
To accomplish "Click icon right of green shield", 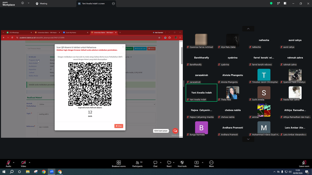I will point(278,3).
